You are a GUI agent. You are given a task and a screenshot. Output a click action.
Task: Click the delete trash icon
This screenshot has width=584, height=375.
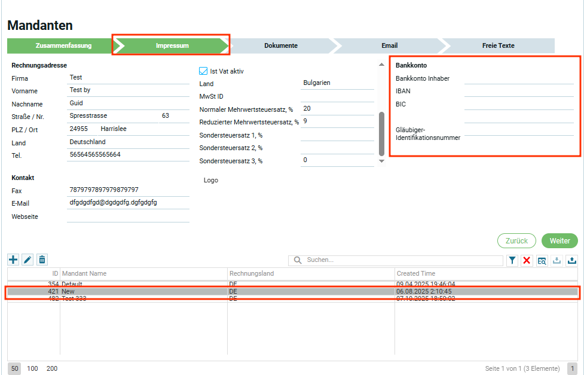pyautogui.click(x=42, y=260)
